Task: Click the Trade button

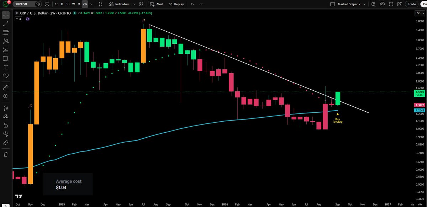Action: tap(412, 4)
